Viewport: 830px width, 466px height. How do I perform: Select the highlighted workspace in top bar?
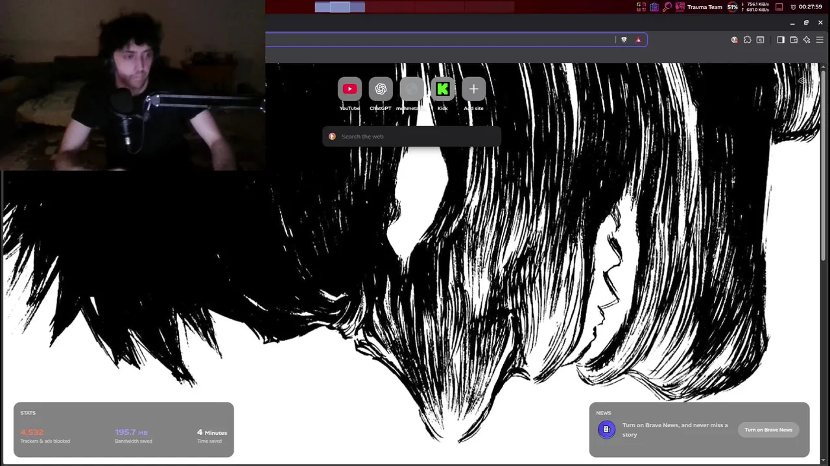click(340, 7)
